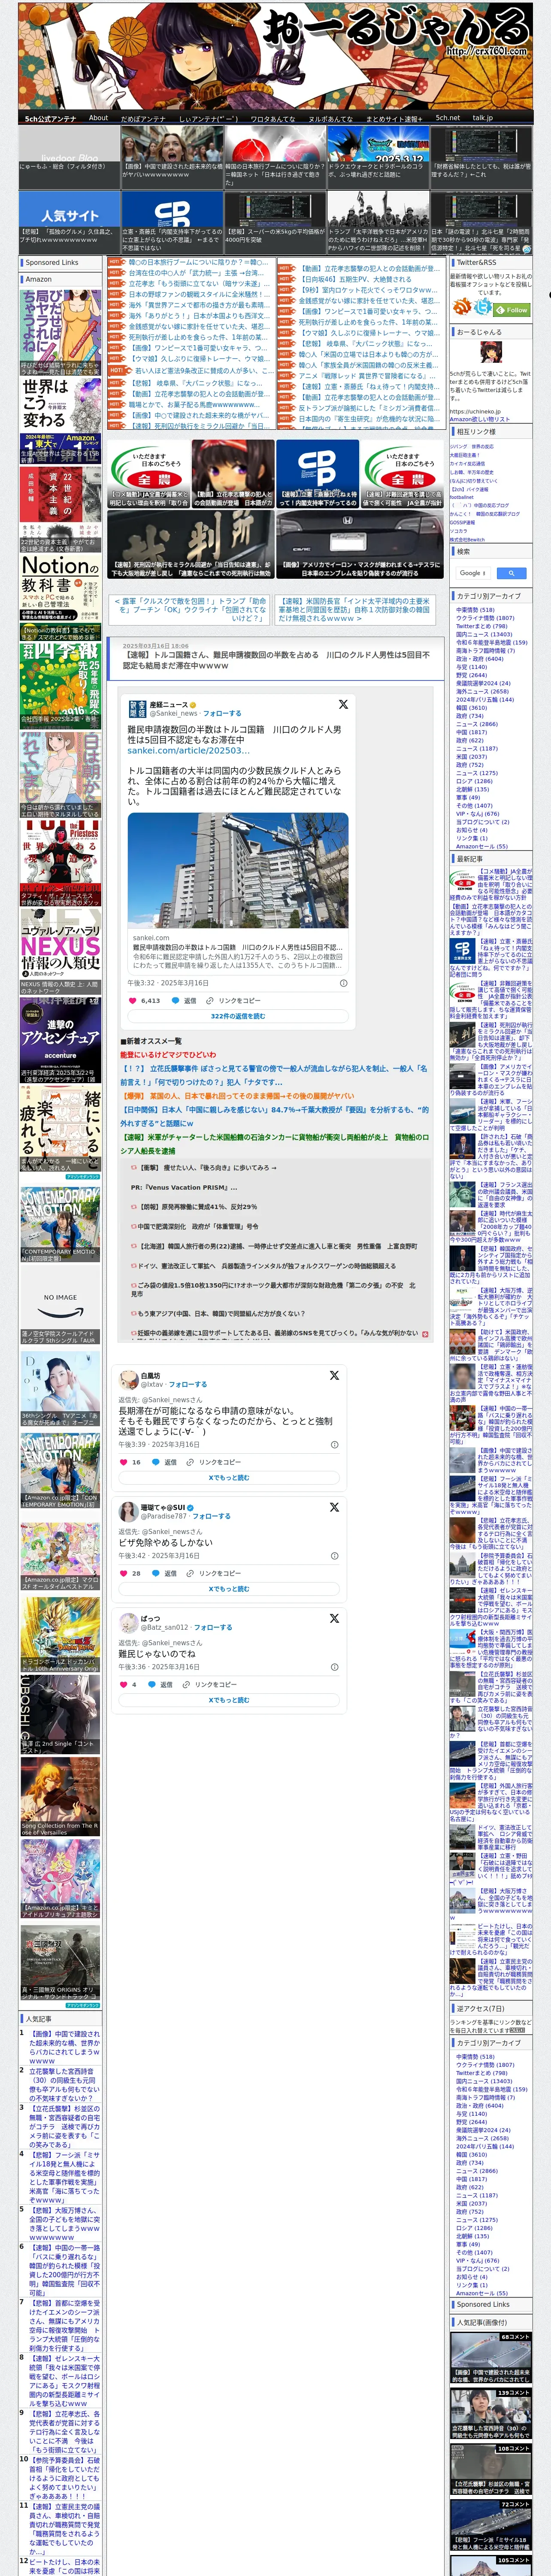
Task: Open the Google search engine dropdown
Action: click(x=473, y=573)
